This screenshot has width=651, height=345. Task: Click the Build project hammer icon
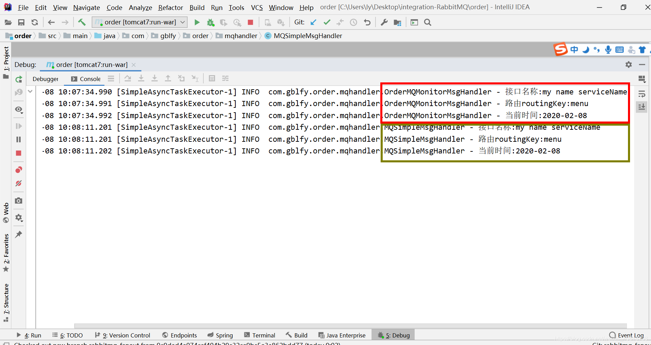[82, 22]
